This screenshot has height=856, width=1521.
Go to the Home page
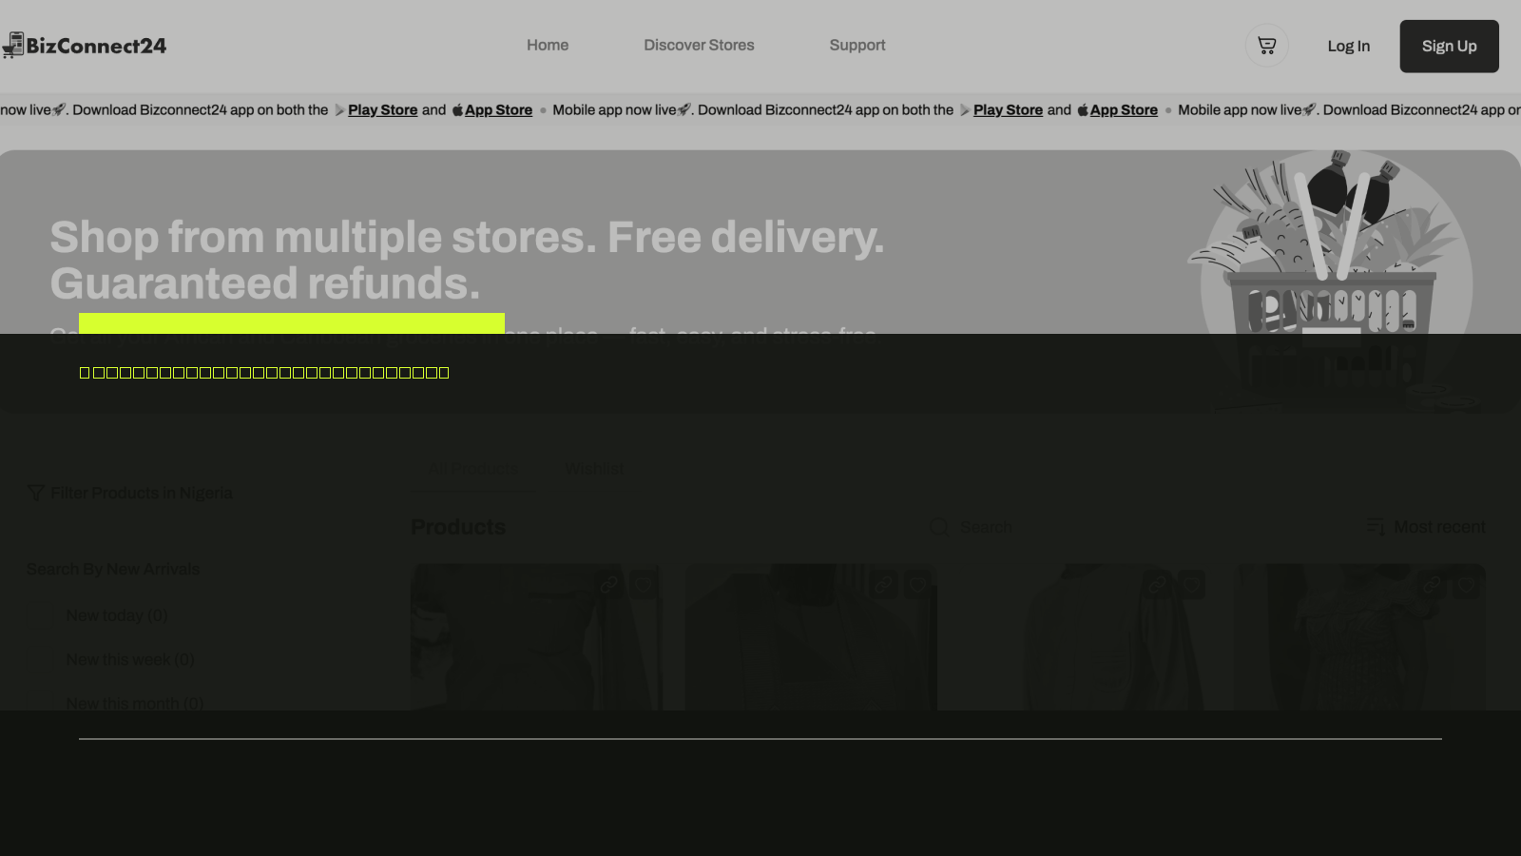[x=548, y=46]
